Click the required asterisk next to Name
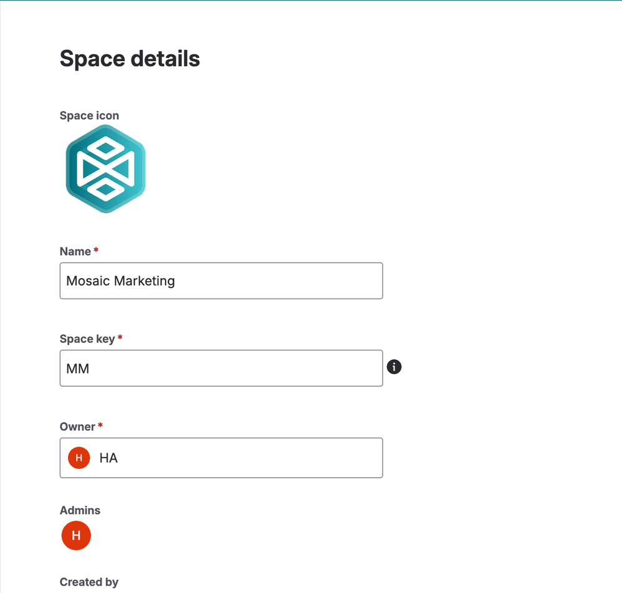 pyautogui.click(x=96, y=250)
